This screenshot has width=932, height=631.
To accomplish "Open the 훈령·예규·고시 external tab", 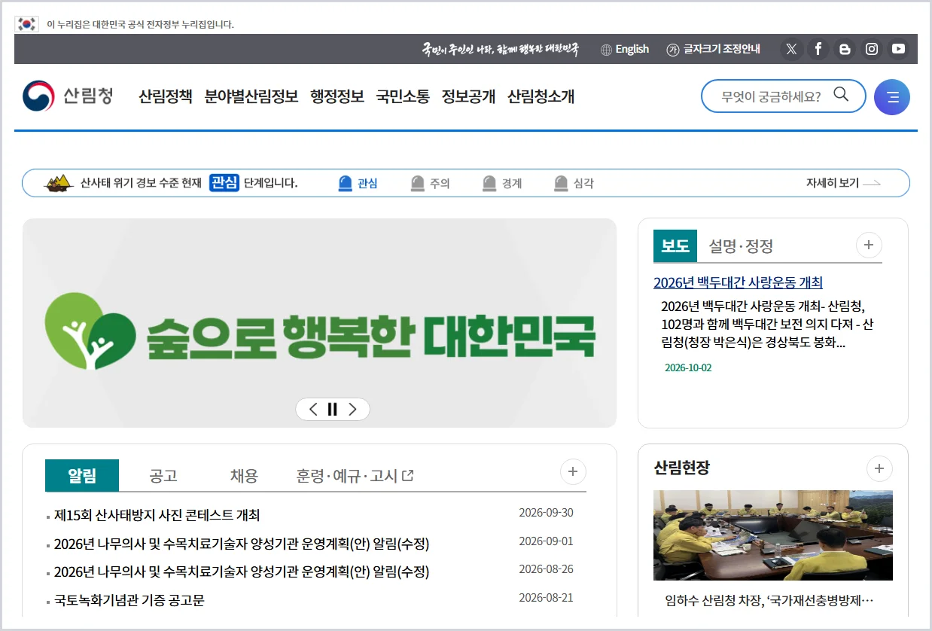I will 355,475.
